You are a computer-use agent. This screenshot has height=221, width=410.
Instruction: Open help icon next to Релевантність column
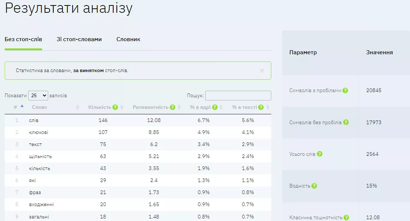(x=172, y=107)
